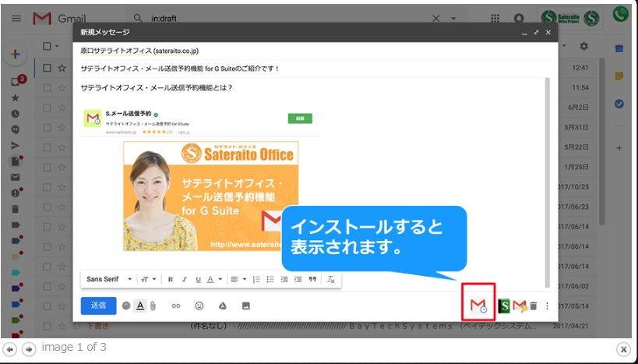The width and height of the screenshot is (638, 364).
Task: Apply bulleted list formatting
Action: click(x=270, y=279)
